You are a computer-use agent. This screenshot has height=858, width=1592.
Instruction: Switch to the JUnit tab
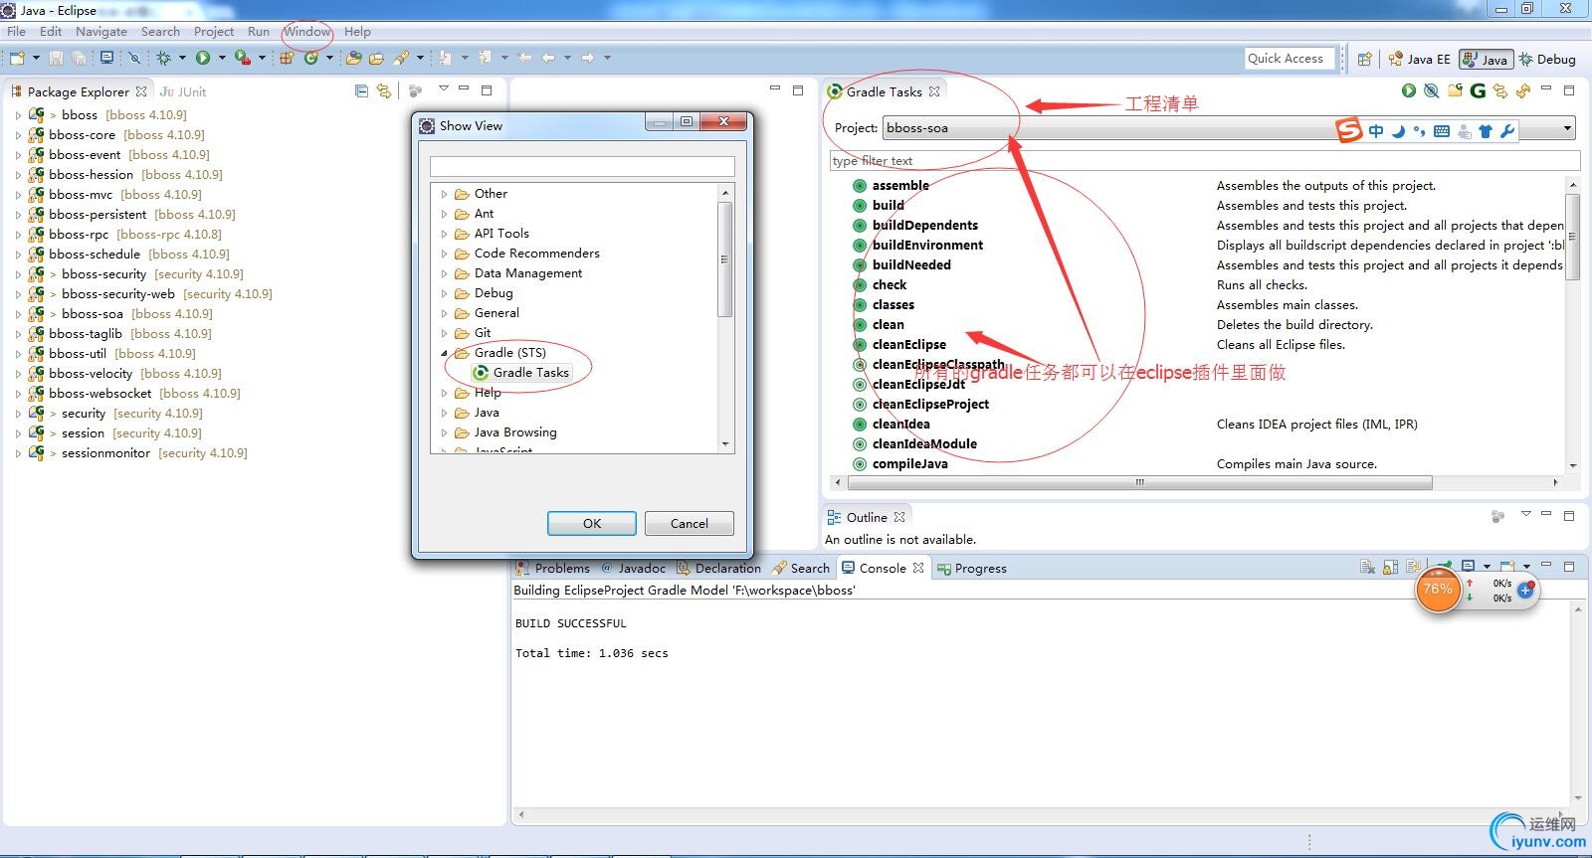click(184, 91)
